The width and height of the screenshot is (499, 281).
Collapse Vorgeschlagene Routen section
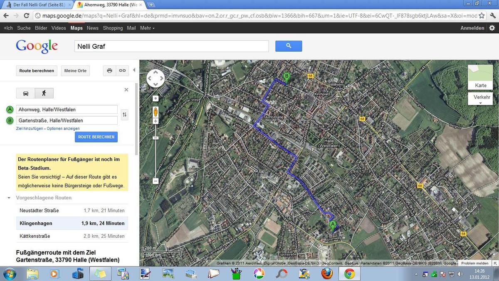(x=9, y=198)
